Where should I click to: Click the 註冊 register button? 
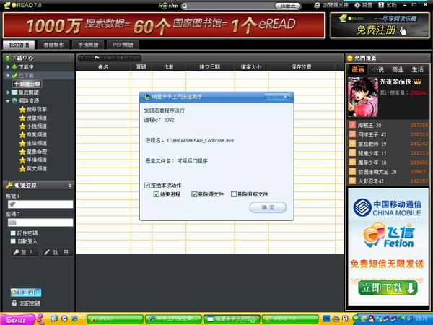point(57,252)
